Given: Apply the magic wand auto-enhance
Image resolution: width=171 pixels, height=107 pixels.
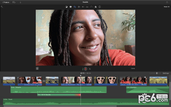Looking at the screenshot, I should (2, 7).
